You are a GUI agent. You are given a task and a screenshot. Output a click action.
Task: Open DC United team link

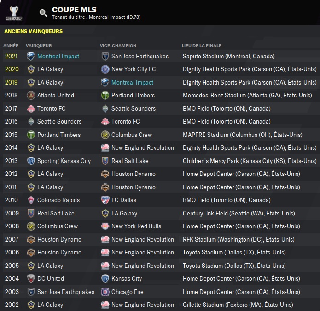pyautogui.click(x=50, y=279)
